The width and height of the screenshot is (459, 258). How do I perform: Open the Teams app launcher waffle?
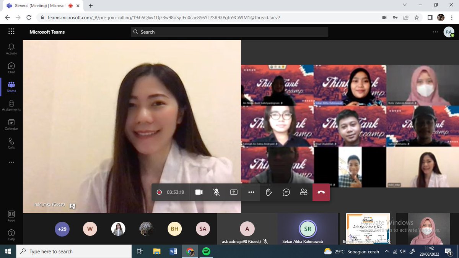click(11, 32)
